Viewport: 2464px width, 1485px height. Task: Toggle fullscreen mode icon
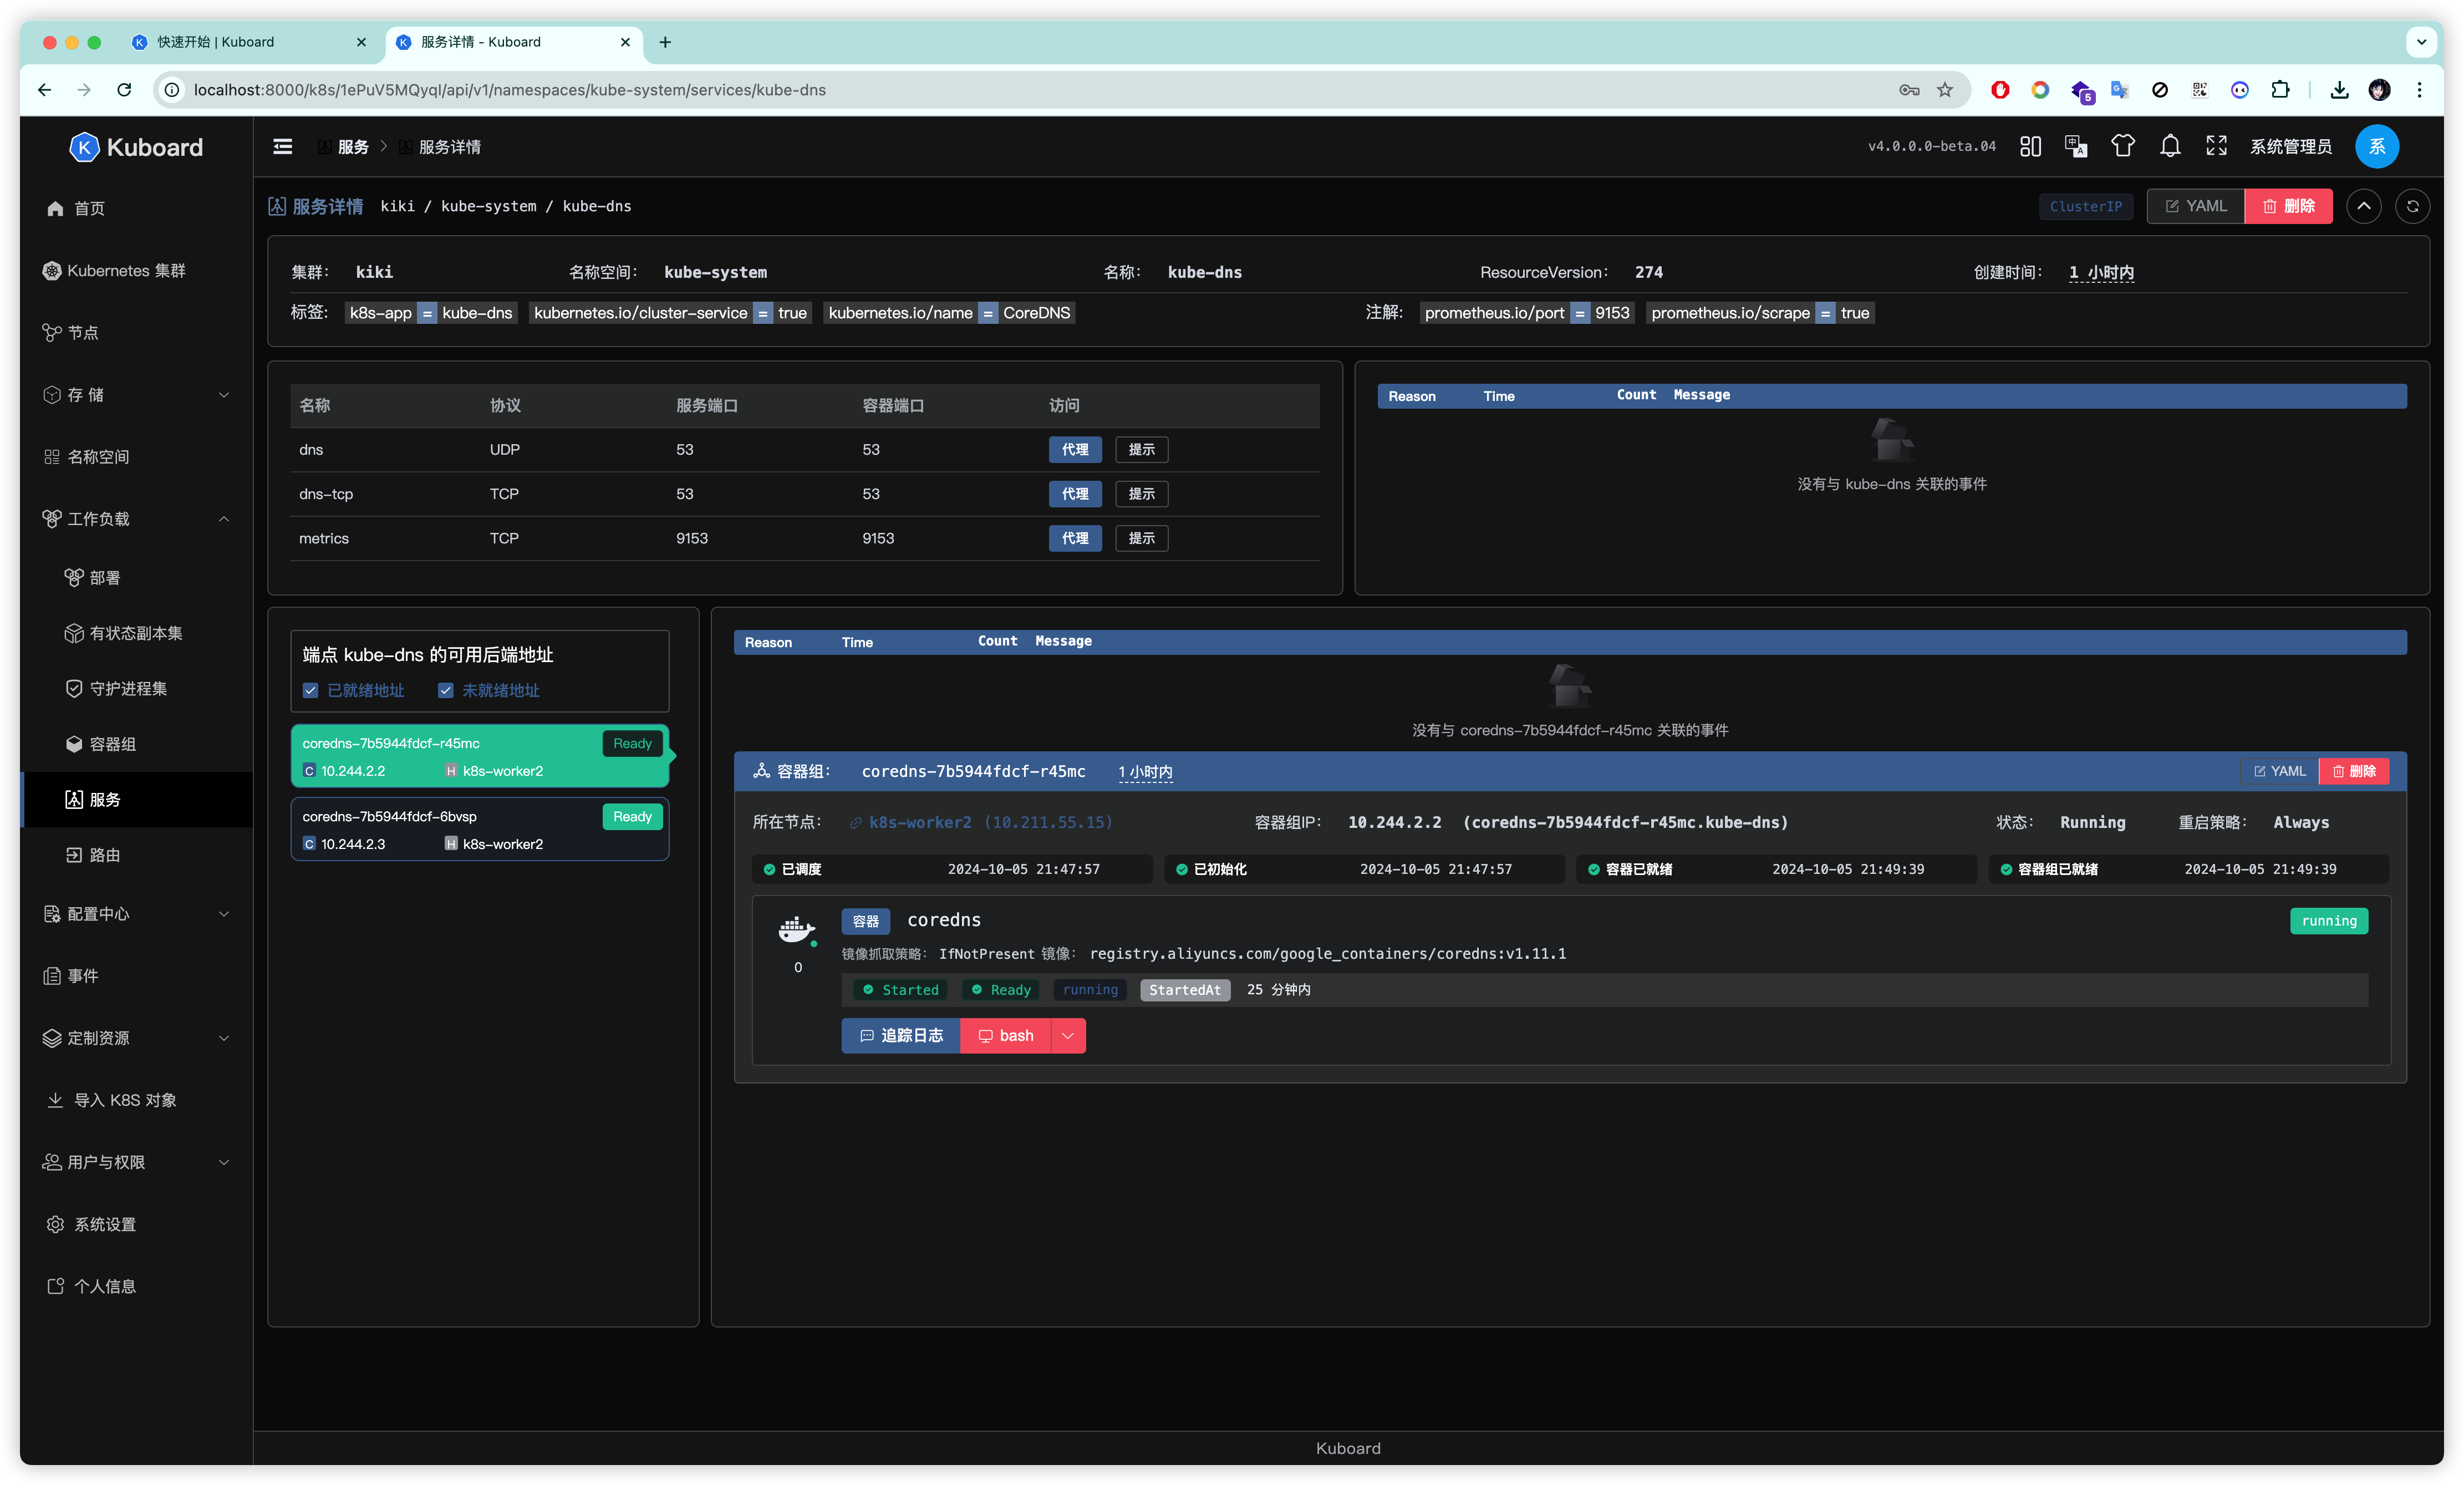tap(2216, 146)
